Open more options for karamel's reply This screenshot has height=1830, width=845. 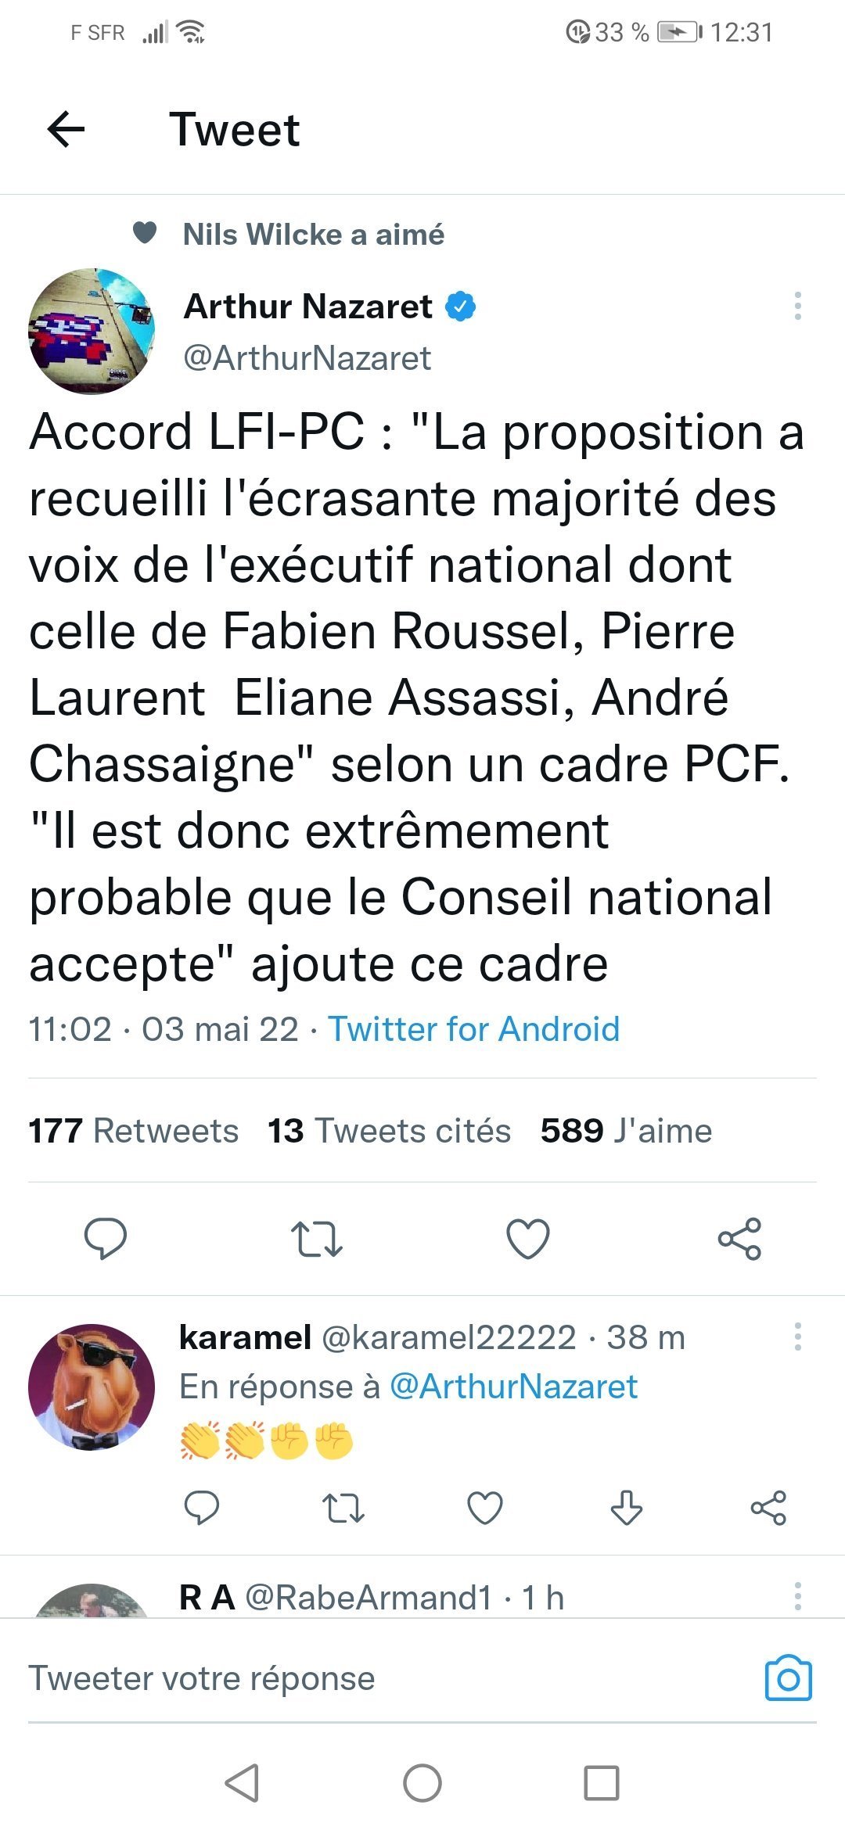797,1337
